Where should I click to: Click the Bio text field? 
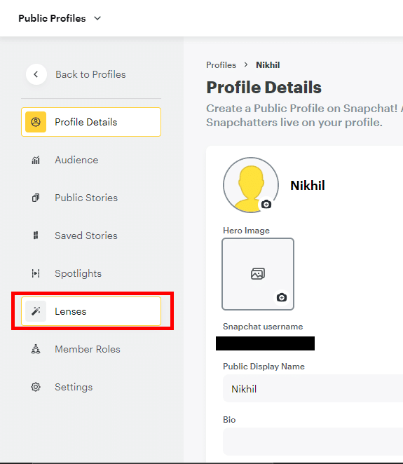point(313,442)
